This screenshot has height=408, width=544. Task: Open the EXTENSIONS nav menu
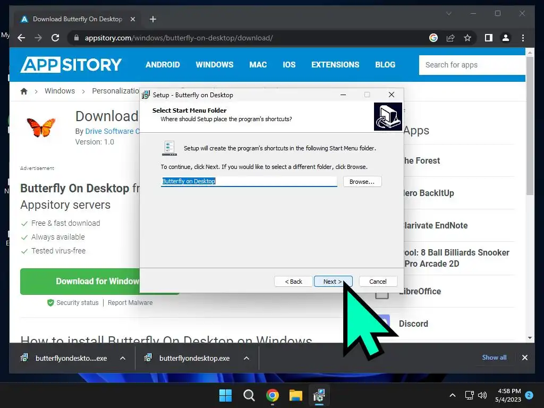click(x=335, y=64)
